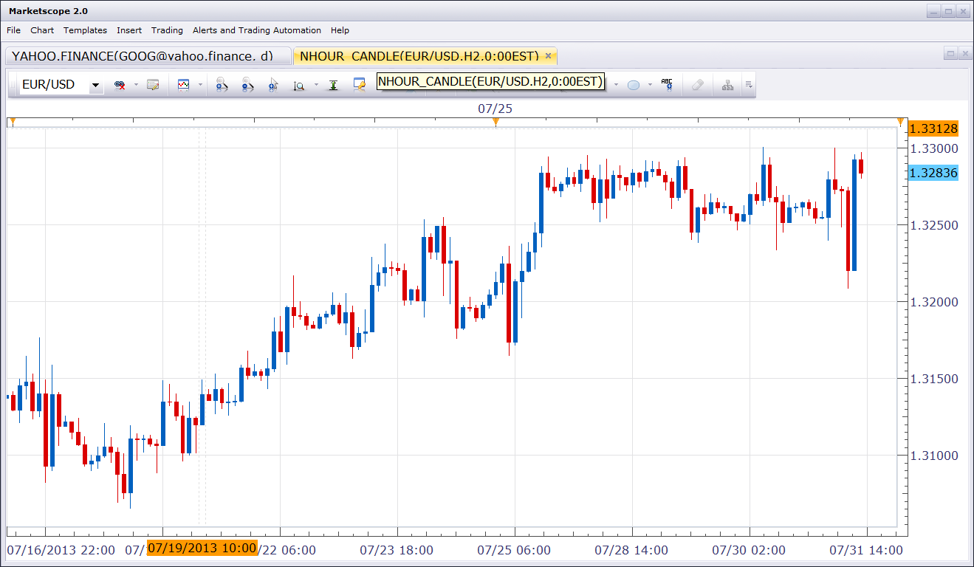974x567 pixels.
Task: Click the vertical auto-scale icon
Action: pyautogui.click(x=333, y=86)
